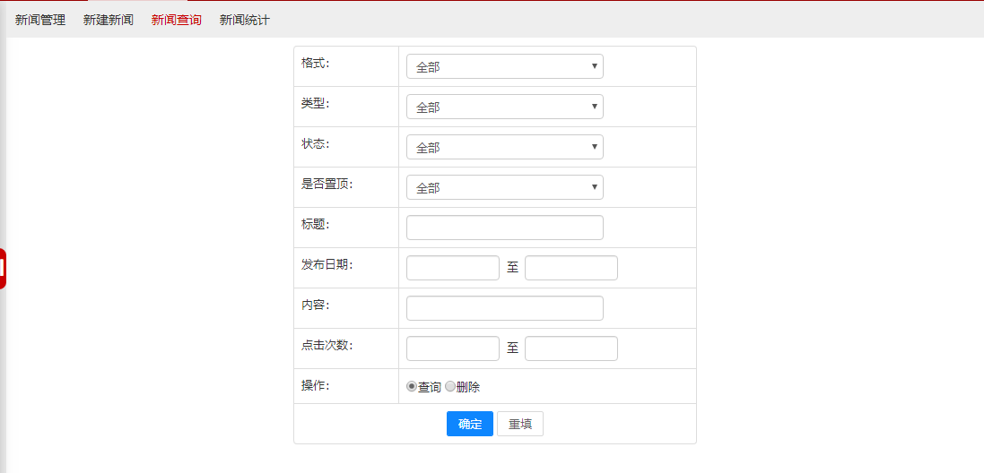Go to 新闻统计 tab
The image size is (984, 473).
(245, 20)
